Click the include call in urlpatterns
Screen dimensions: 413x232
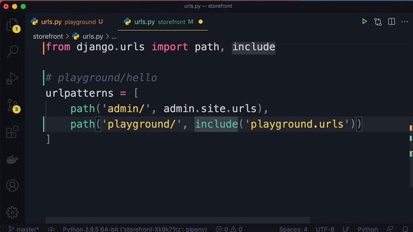pos(216,124)
